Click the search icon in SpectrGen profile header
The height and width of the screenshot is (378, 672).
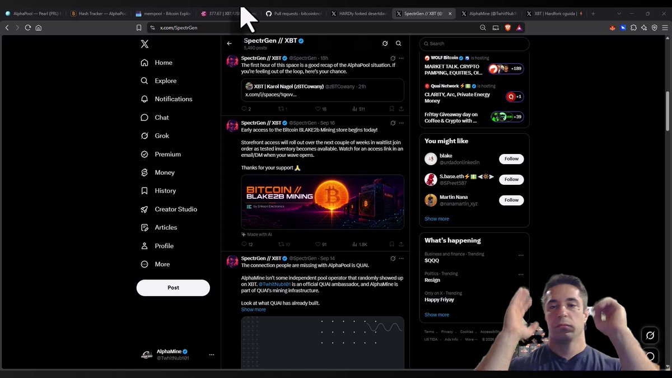[399, 43]
